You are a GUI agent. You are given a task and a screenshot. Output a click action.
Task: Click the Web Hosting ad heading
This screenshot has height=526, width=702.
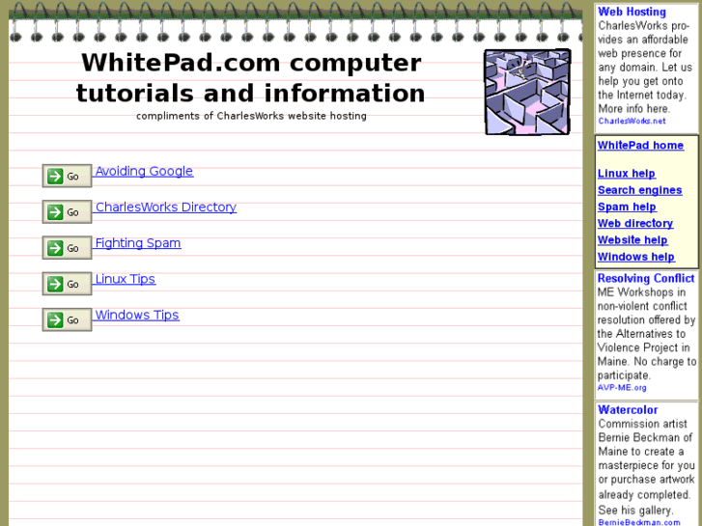pos(632,13)
